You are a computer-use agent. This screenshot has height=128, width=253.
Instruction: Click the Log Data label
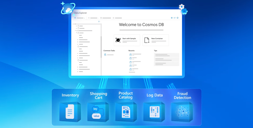(154, 95)
